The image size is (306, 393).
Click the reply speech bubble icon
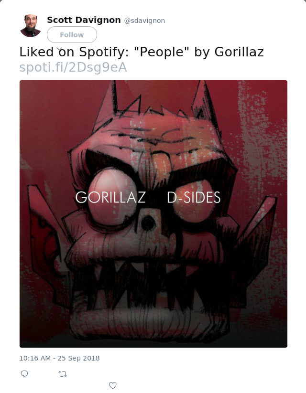[24, 374]
